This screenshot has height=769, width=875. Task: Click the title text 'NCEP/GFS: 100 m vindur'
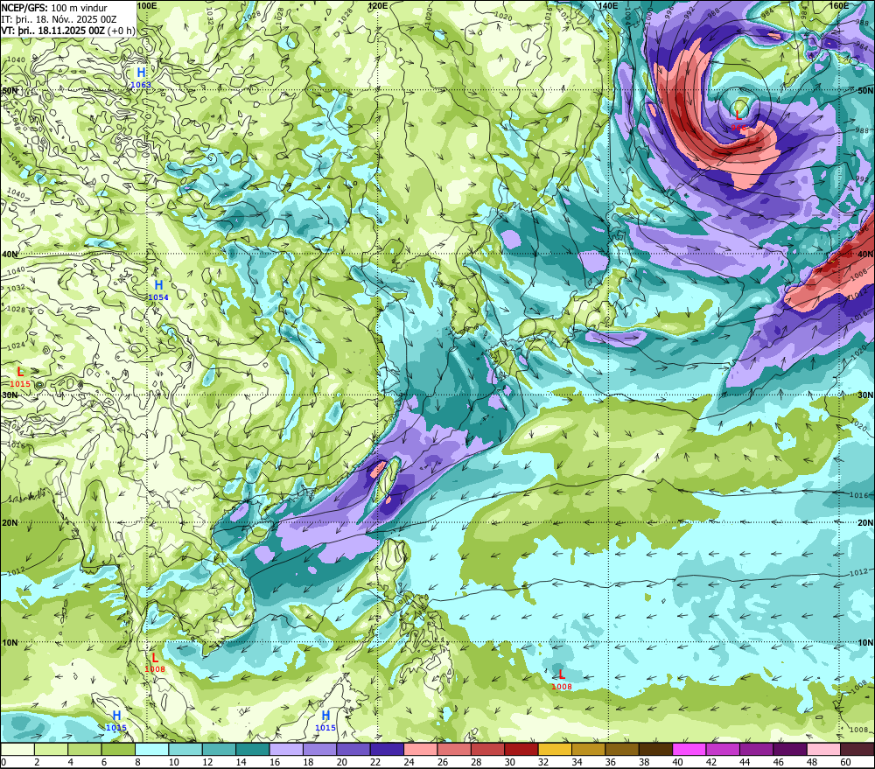(54, 8)
